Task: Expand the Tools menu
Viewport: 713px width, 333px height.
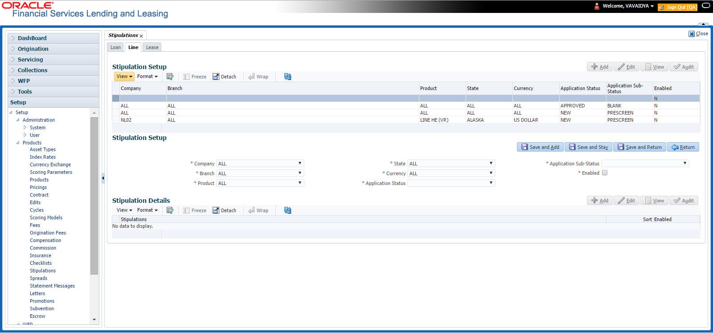Action: pyautogui.click(x=53, y=92)
